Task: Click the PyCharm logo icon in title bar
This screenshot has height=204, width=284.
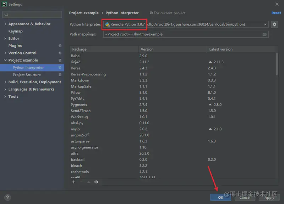Action: 4,4
